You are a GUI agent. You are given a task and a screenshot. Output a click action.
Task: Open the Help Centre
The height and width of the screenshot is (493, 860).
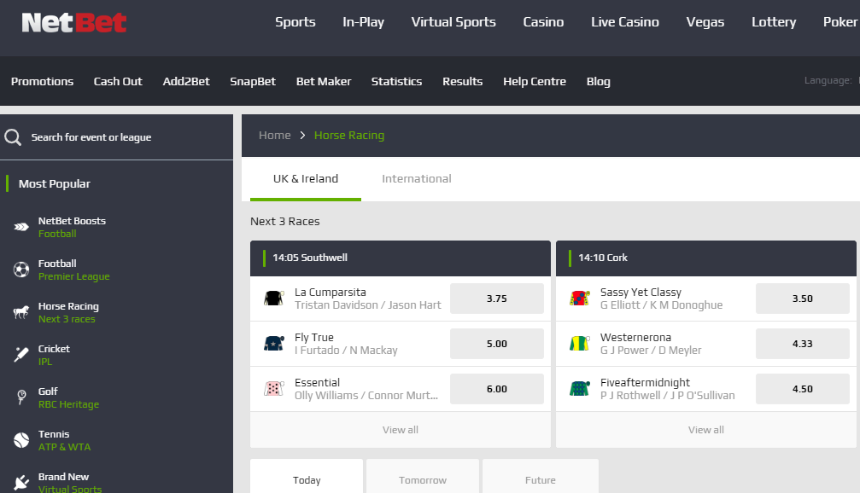pos(535,81)
